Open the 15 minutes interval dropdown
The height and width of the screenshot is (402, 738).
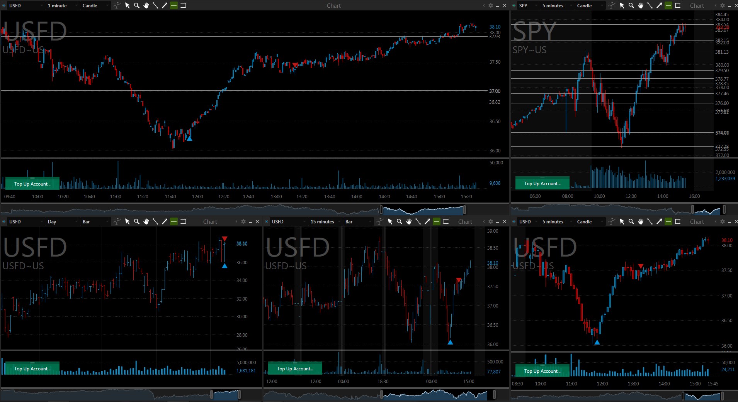[x=325, y=221]
